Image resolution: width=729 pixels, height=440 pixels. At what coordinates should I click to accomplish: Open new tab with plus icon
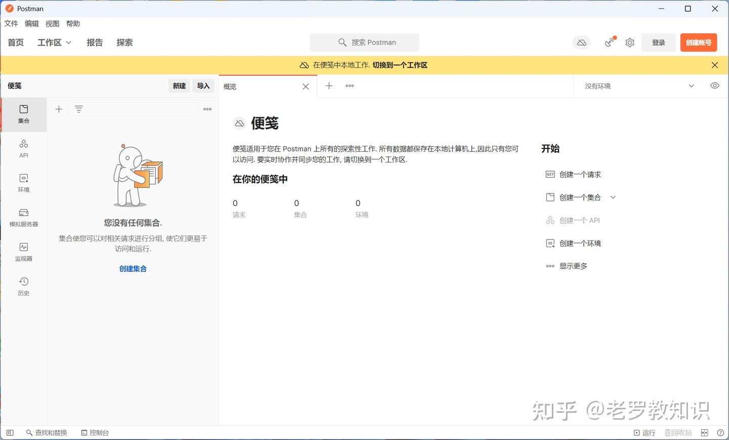[x=329, y=86]
